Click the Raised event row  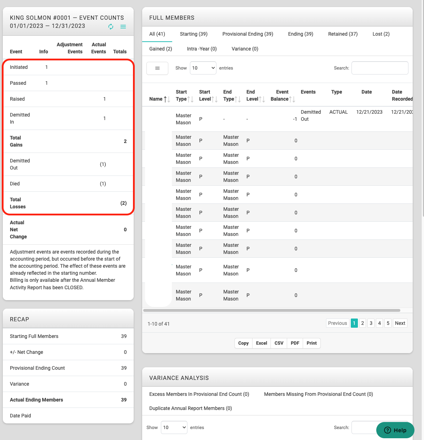pos(68,99)
